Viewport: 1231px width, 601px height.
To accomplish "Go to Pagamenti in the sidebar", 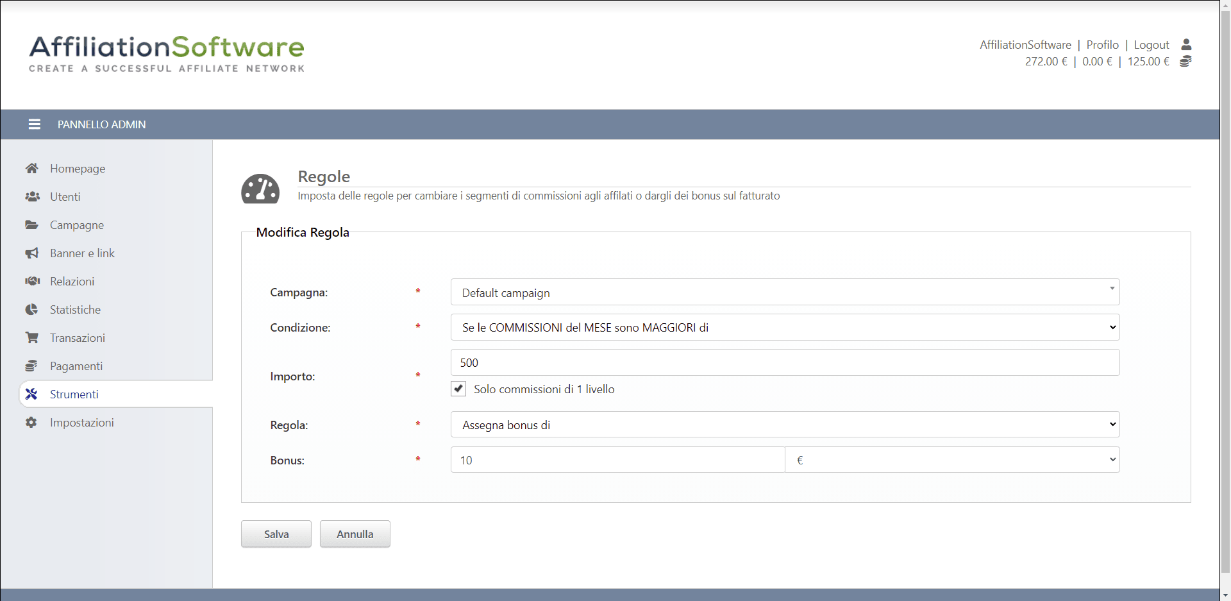I will 76,366.
